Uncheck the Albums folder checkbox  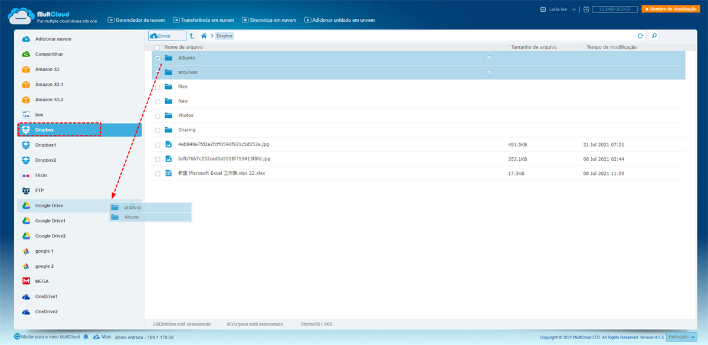[158, 58]
